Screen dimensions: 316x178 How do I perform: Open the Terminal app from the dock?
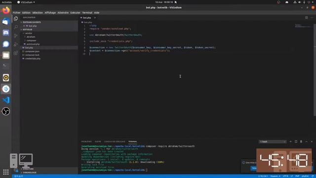coord(6,66)
